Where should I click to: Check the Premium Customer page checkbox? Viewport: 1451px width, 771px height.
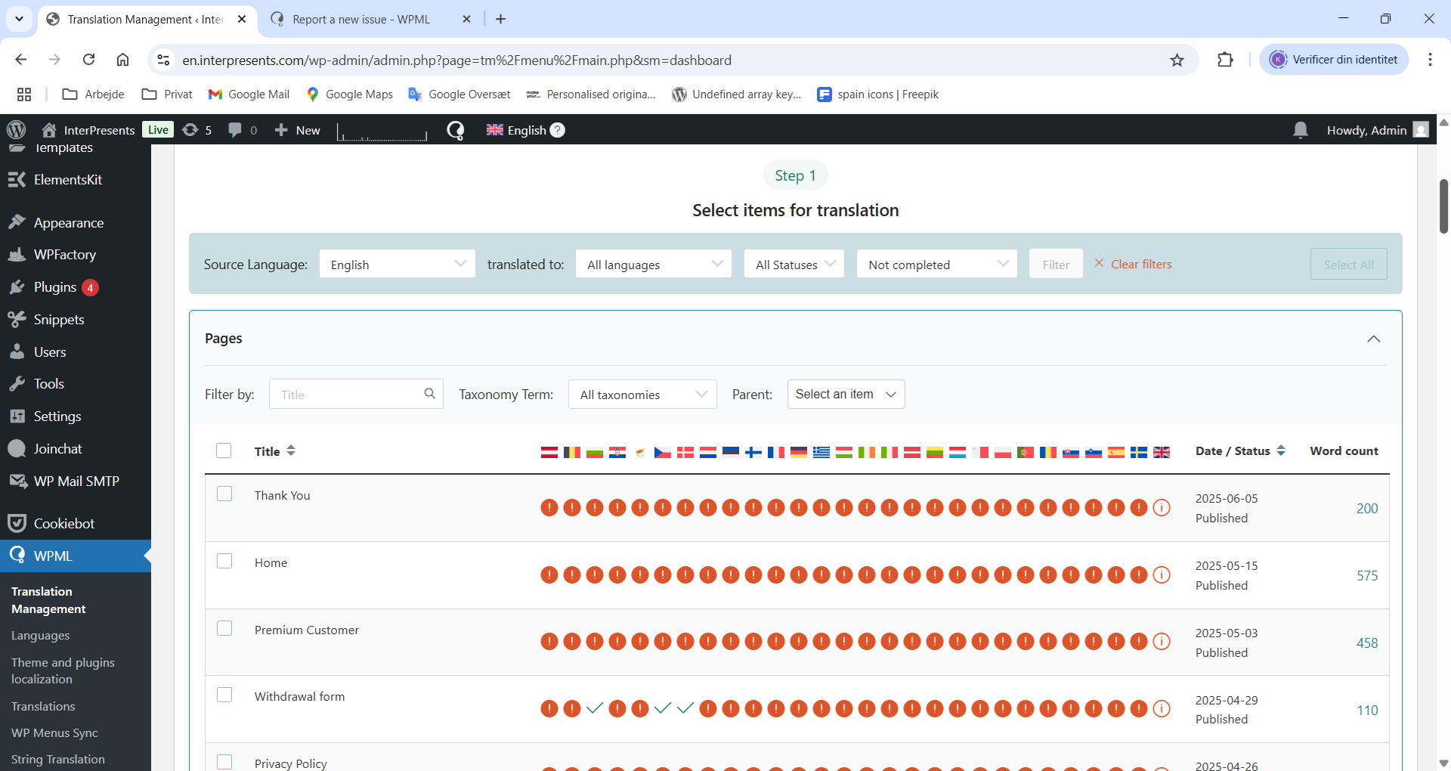pos(224,628)
